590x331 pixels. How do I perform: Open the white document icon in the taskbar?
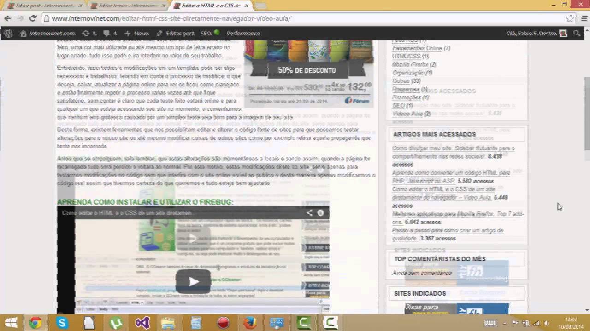(x=89, y=323)
